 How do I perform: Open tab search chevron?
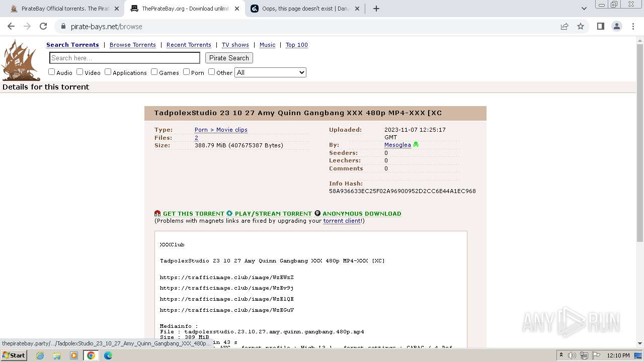point(584,9)
